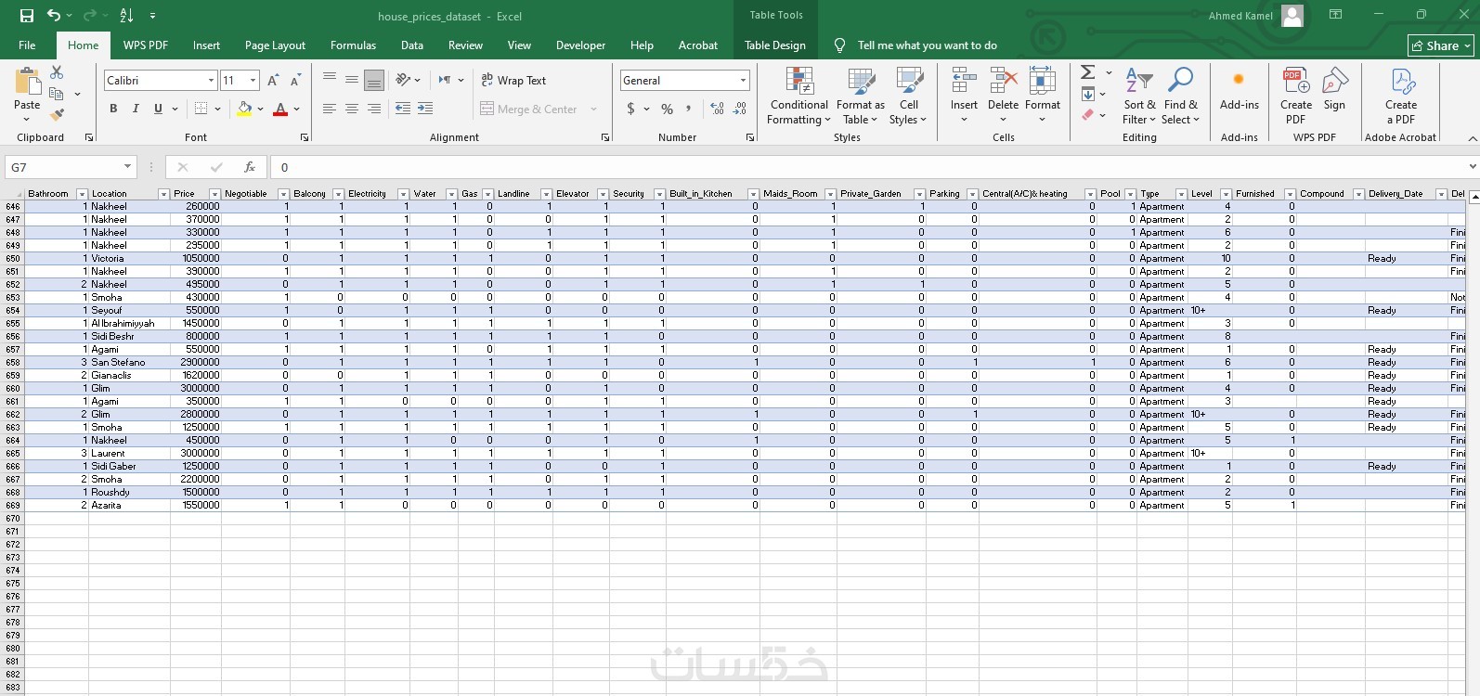Switch to the Formulas tab
Screen dimensions: 1480x696
(353, 45)
